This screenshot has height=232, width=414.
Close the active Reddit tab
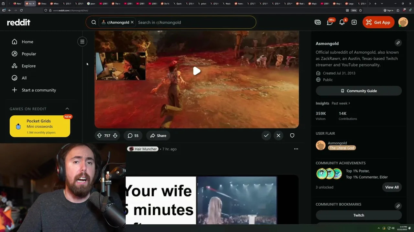pos(33,4)
